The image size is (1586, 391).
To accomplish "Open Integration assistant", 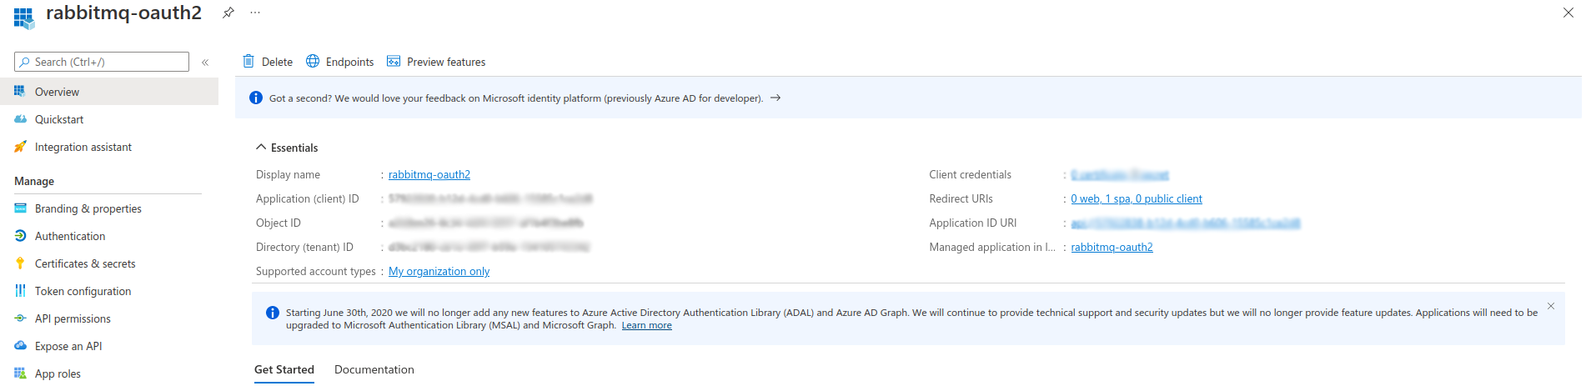I will pos(83,148).
